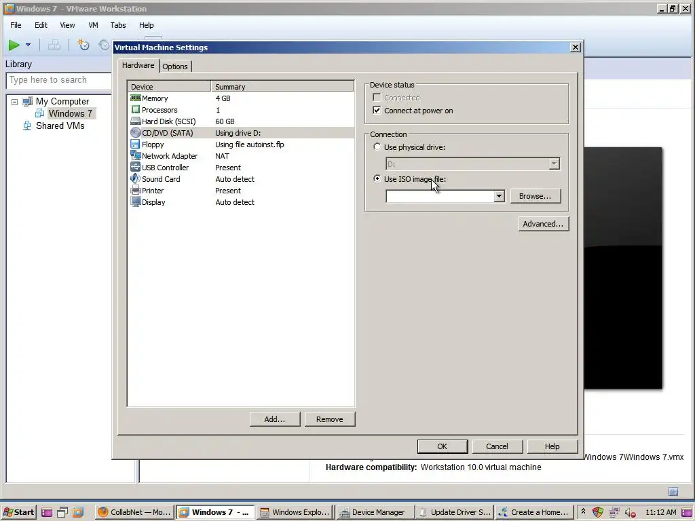The height and width of the screenshot is (521, 695).
Task: Click the Shared VMs icon in Library
Action: point(27,126)
